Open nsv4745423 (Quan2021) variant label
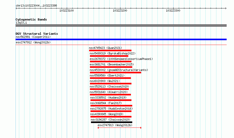 point(105,48)
